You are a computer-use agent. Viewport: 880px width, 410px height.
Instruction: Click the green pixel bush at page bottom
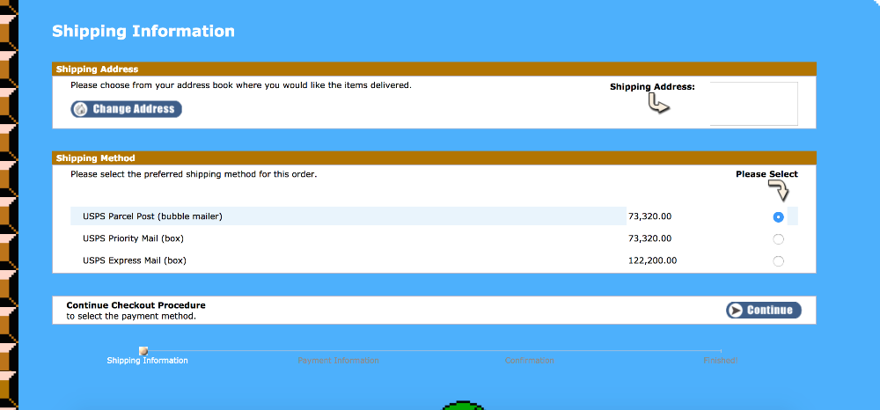[x=458, y=406]
